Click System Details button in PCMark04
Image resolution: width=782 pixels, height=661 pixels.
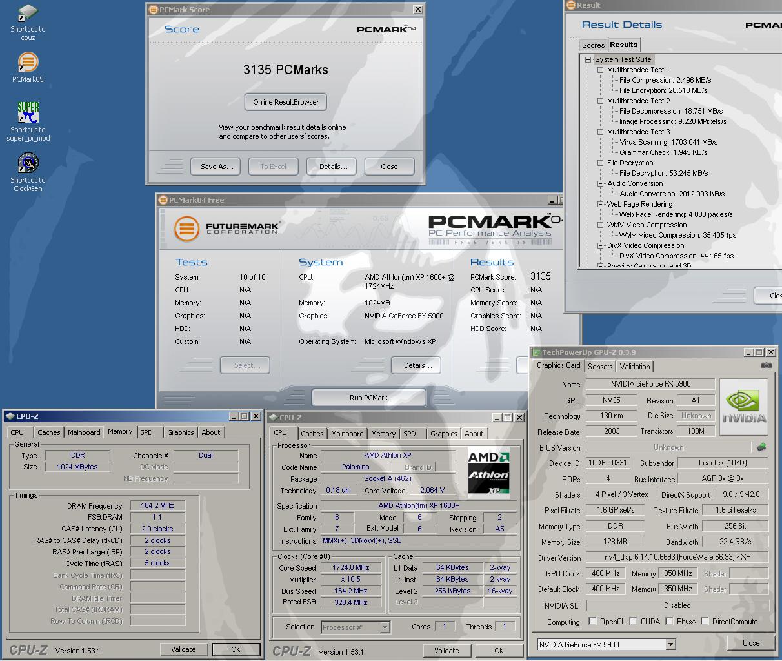point(416,365)
